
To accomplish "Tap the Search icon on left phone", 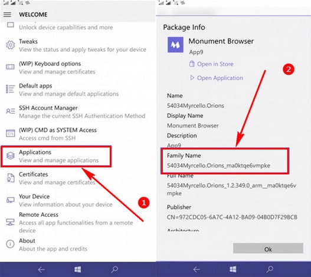I will click(x=114, y=269).
